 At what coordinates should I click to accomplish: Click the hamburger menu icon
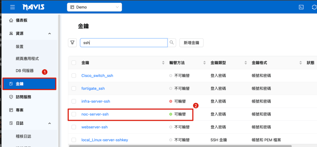coord(12,7)
